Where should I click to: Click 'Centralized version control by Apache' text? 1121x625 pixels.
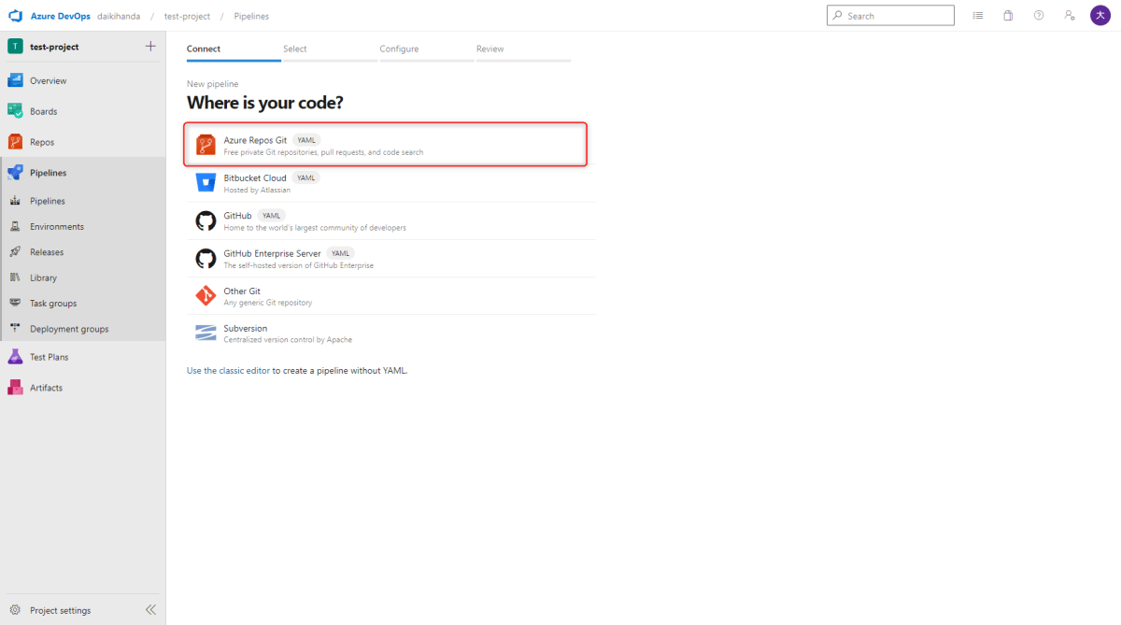click(288, 340)
